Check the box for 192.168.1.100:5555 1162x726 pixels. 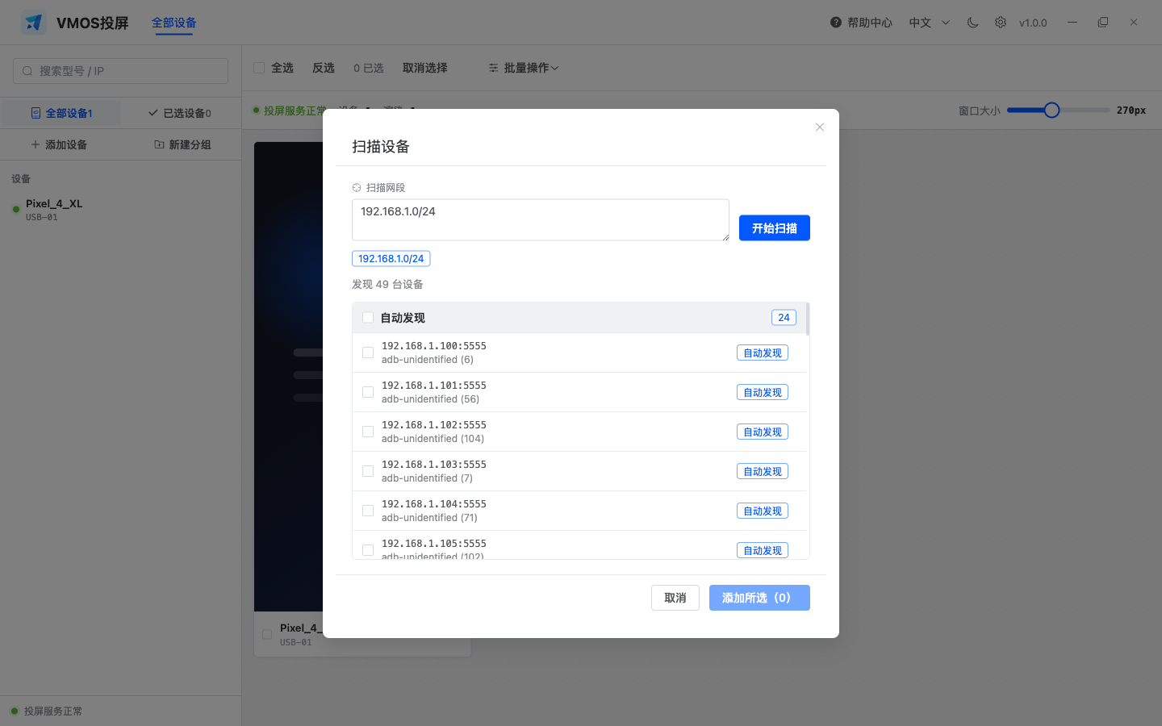pyautogui.click(x=368, y=353)
